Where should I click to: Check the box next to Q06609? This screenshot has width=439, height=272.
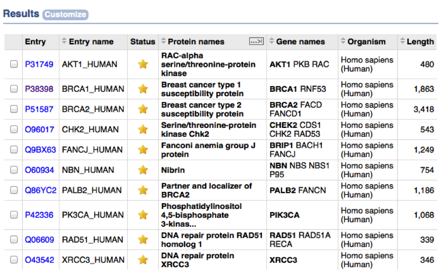14,239
